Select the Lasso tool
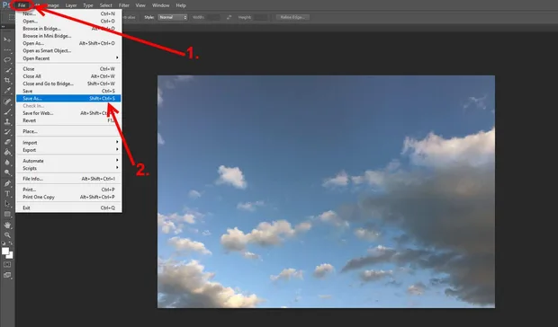This screenshot has width=558, height=327. click(x=7, y=60)
